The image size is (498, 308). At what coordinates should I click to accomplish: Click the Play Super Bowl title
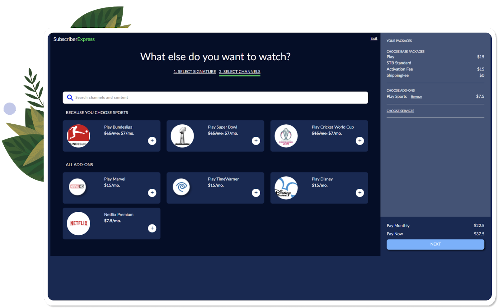click(x=223, y=127)
